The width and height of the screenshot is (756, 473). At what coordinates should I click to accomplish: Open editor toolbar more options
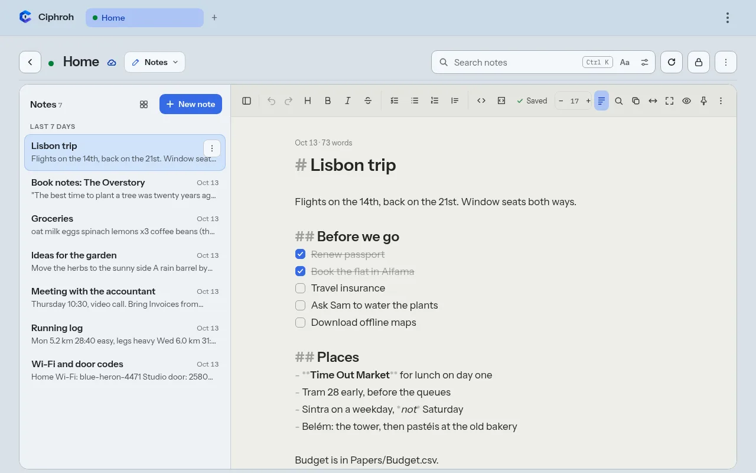[721, 101]
